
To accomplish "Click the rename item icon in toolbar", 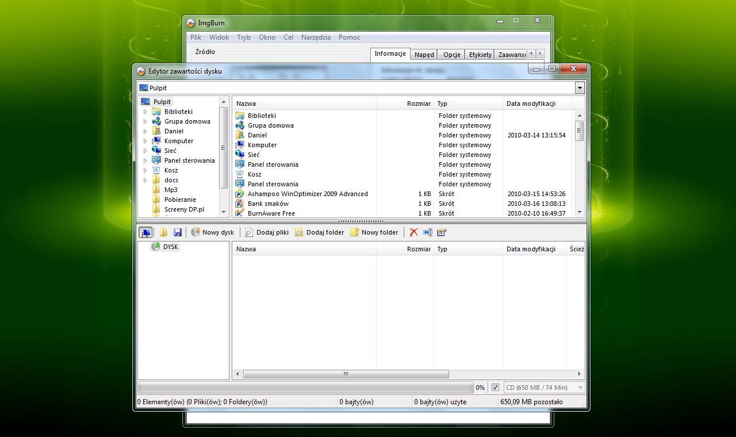I will pos(427,232).
